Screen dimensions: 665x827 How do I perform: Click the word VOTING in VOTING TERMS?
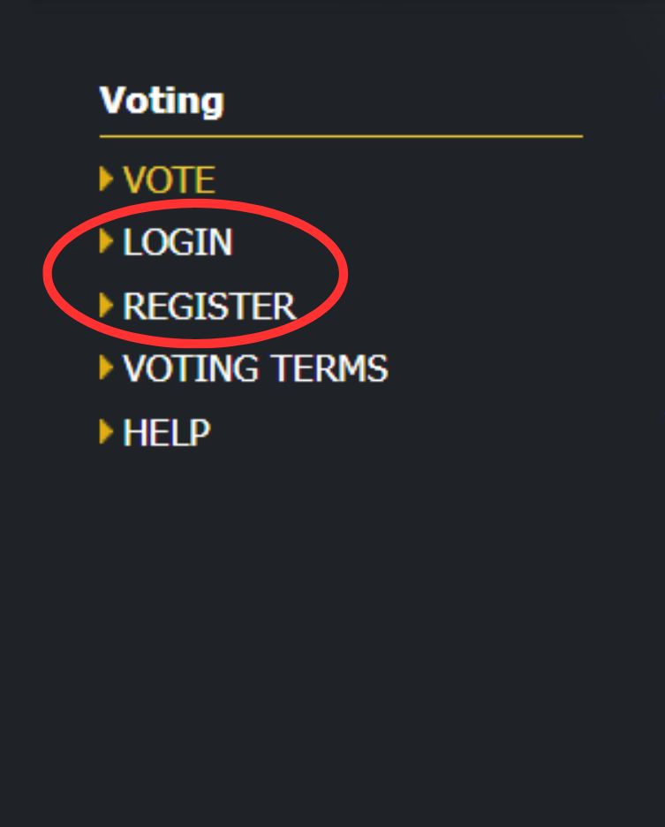point(191,368)
